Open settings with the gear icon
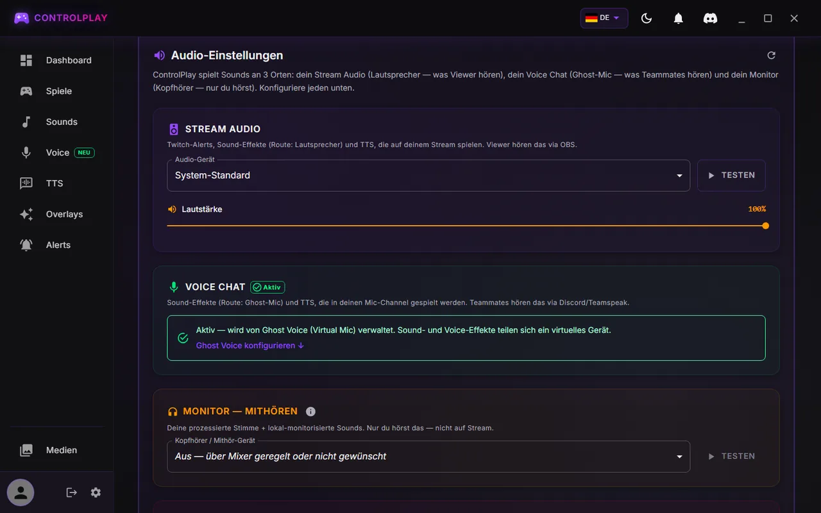 tap(96, 492)
